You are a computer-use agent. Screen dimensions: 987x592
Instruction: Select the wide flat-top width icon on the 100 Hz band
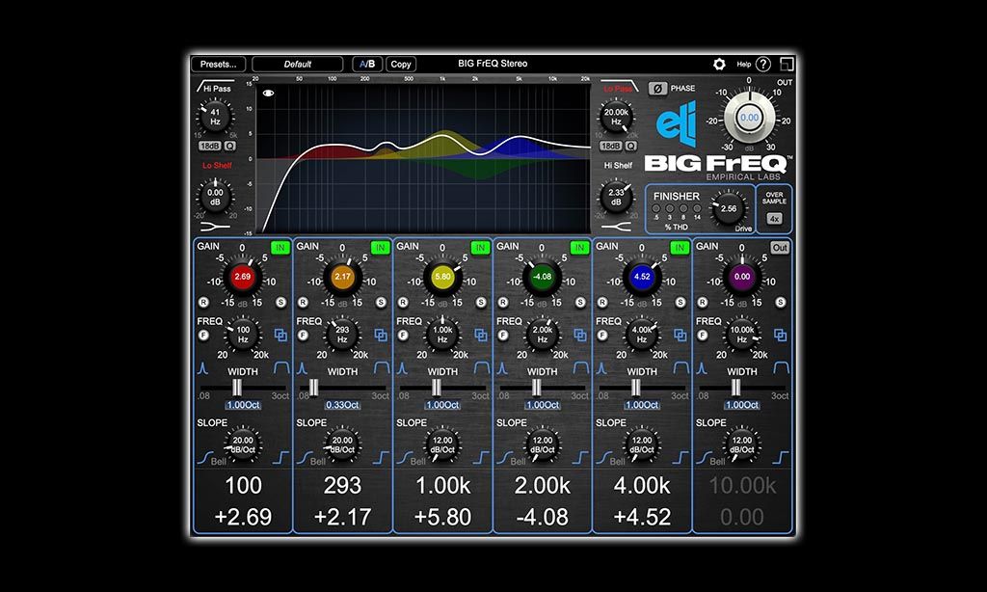pos(281,367)
